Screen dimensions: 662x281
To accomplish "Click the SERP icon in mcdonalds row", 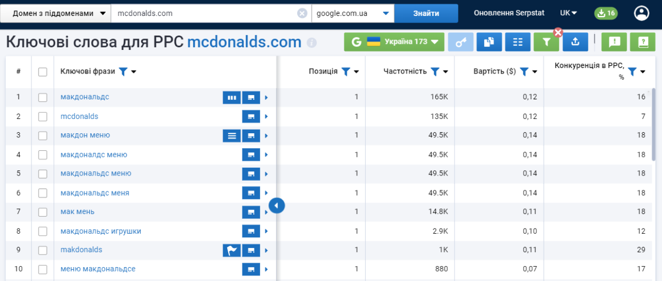I will (x=251, y=117).
